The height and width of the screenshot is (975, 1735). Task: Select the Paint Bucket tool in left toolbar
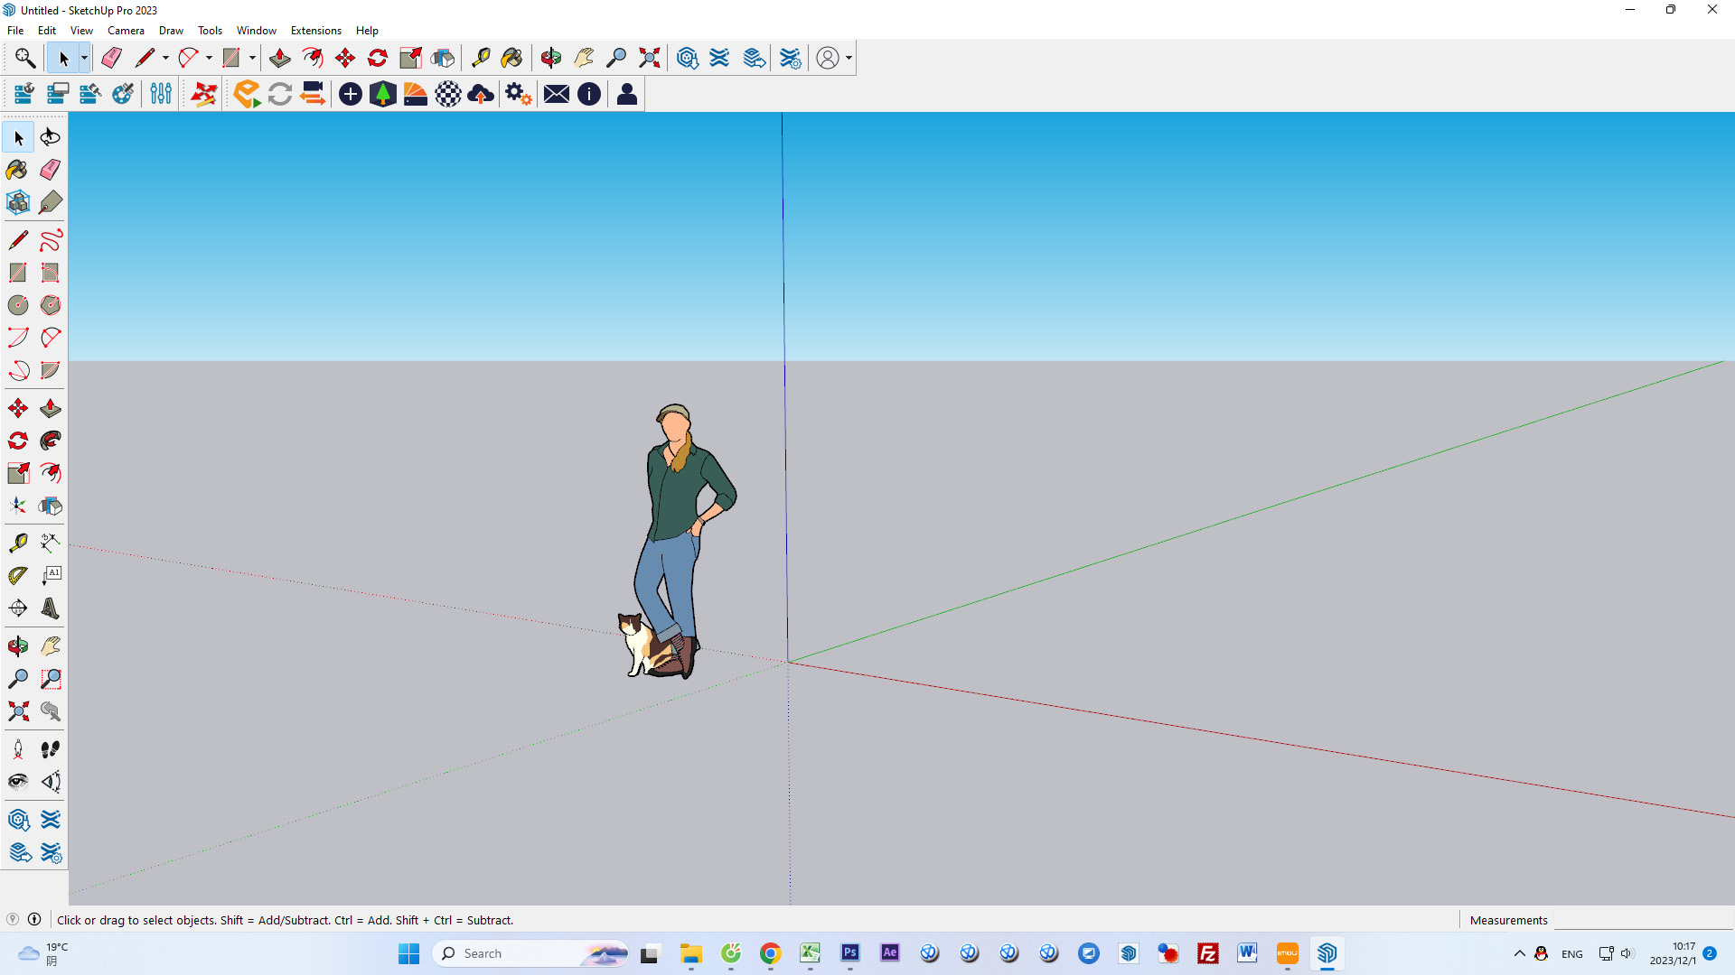click(18, 170)
